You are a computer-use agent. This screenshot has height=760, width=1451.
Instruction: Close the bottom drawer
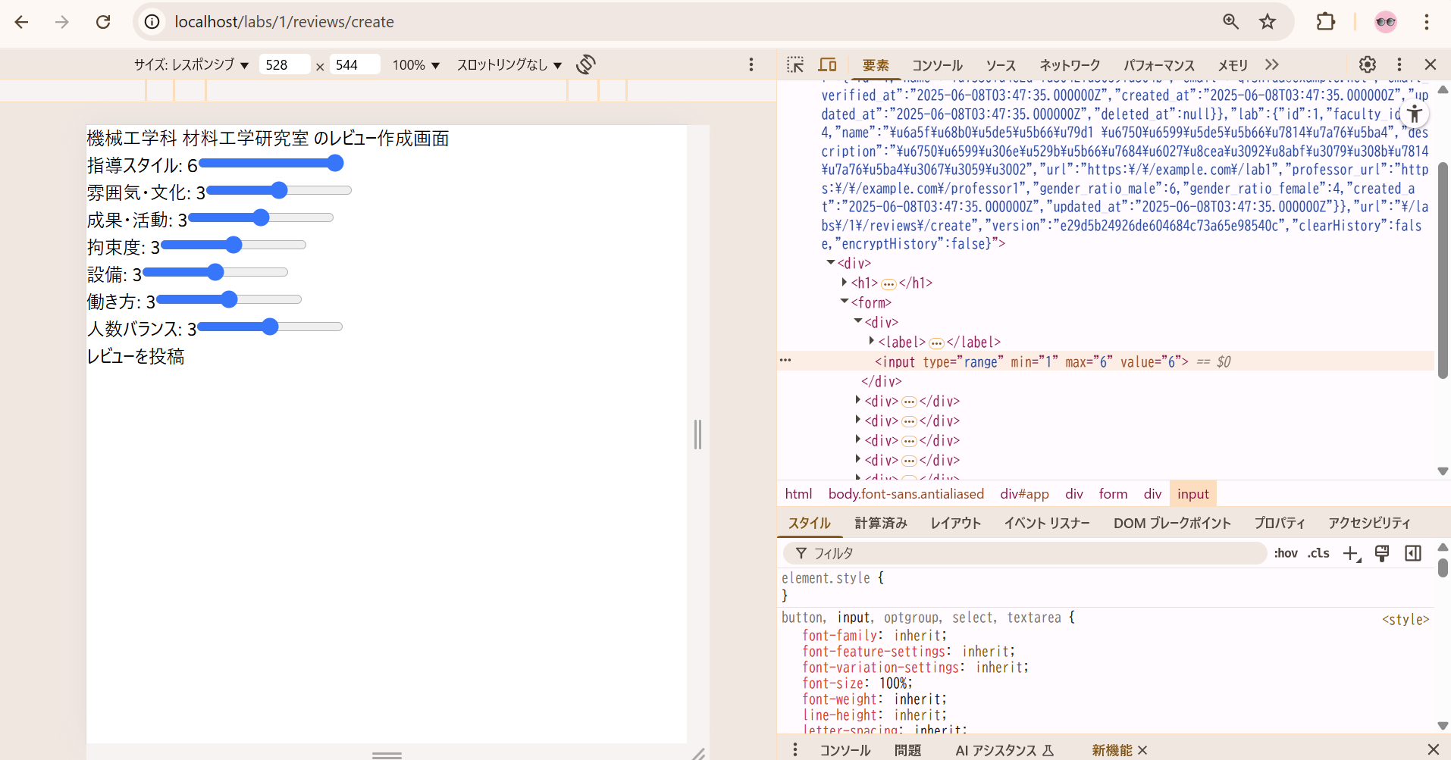[1433, 749]
